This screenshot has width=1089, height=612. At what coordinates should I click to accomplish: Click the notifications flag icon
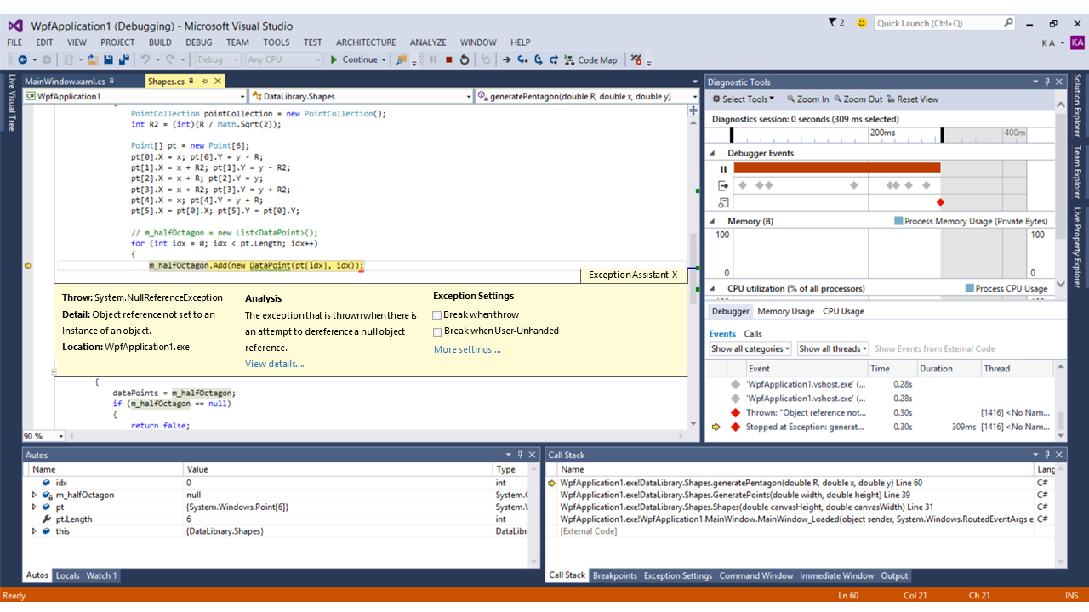832,23
